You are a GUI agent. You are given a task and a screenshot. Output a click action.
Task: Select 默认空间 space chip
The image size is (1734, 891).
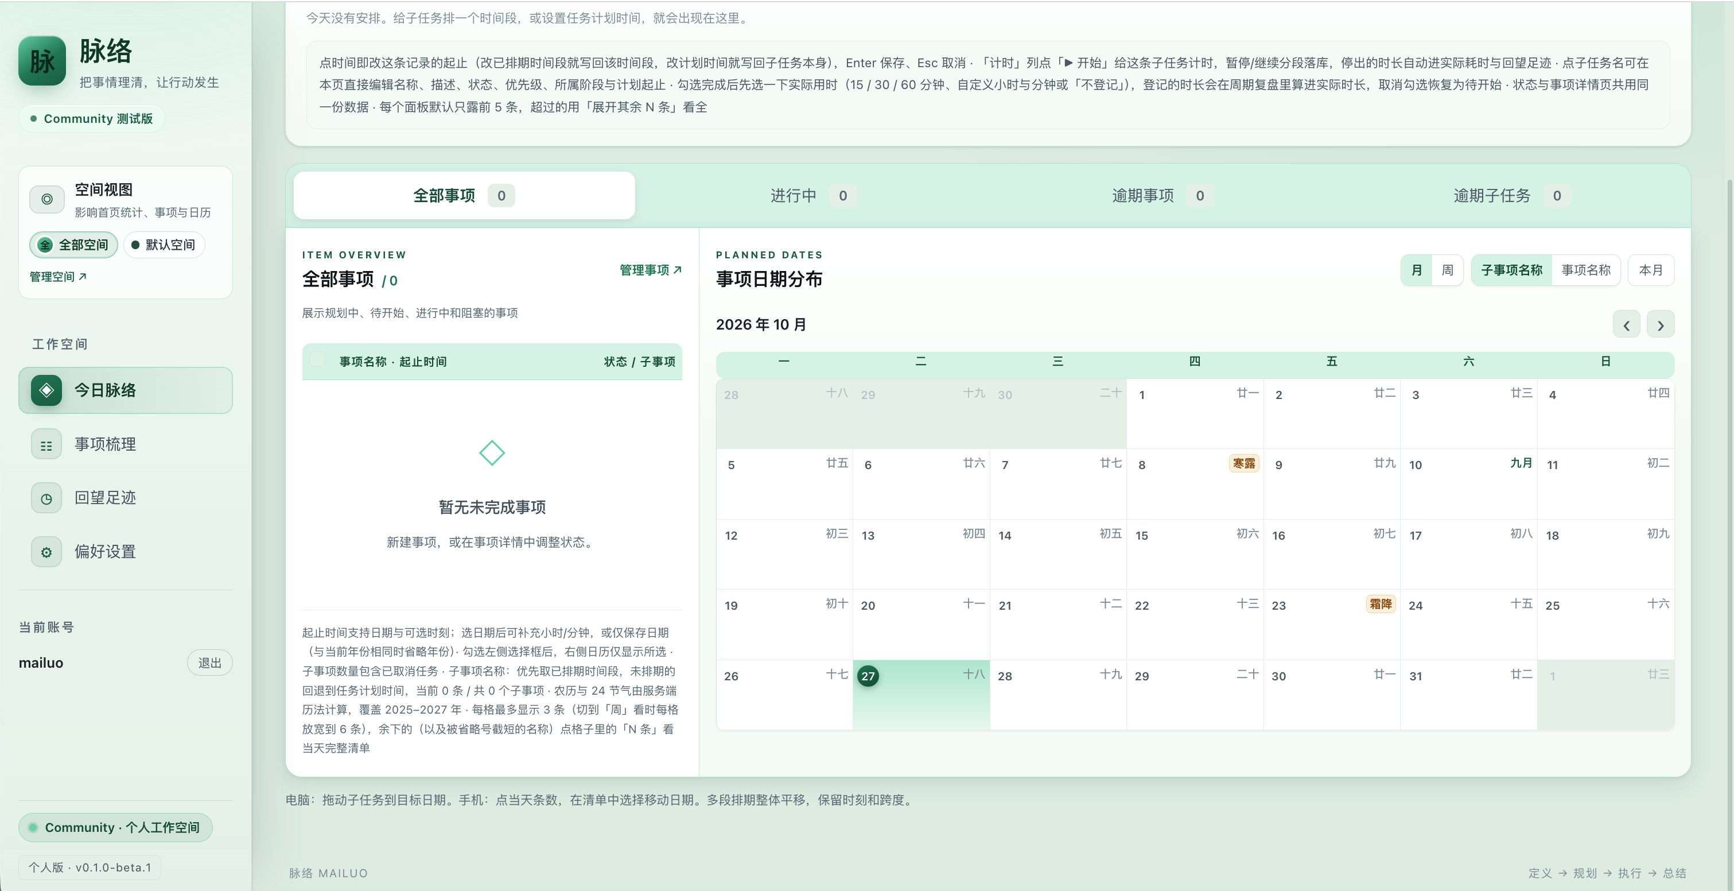(x=164, y=245)
